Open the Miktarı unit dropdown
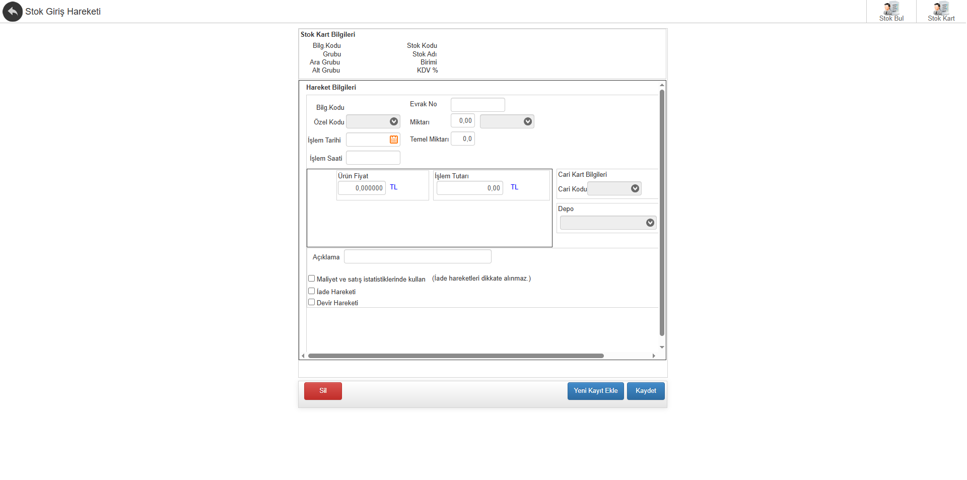967x480 pixels. (x=528, y=121)
